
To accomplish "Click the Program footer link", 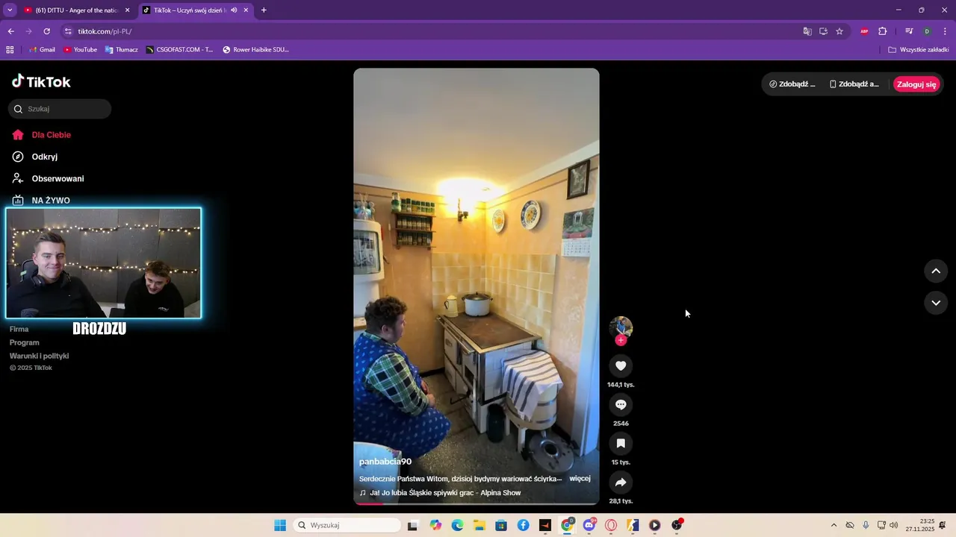I will point(24,342).
